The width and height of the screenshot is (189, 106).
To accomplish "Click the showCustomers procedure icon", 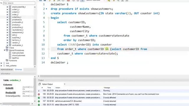I will click(x=10, y=55).
